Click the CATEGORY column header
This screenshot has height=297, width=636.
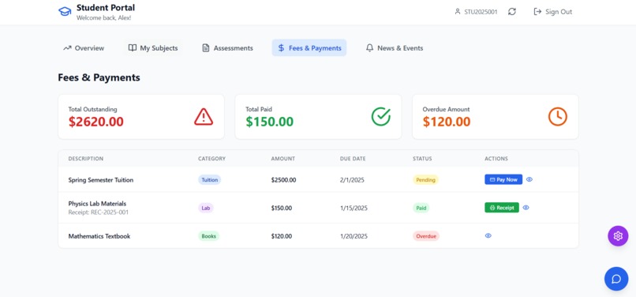pyautogui.click(x=211, y=159)
